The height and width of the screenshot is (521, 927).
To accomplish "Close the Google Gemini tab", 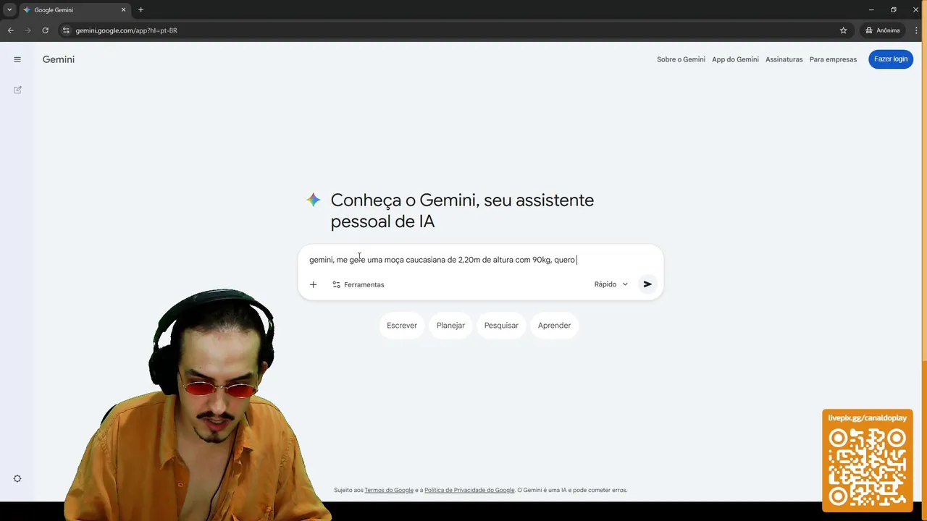I will tap(123, 9).
